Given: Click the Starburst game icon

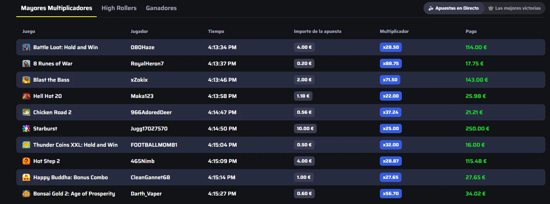Looking at the screenshot, I should coord(26,129).
